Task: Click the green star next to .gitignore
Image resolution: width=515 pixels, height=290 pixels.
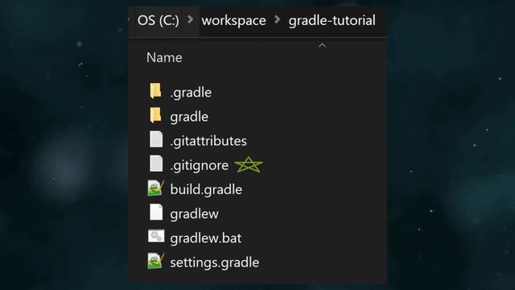Action: 249,164
